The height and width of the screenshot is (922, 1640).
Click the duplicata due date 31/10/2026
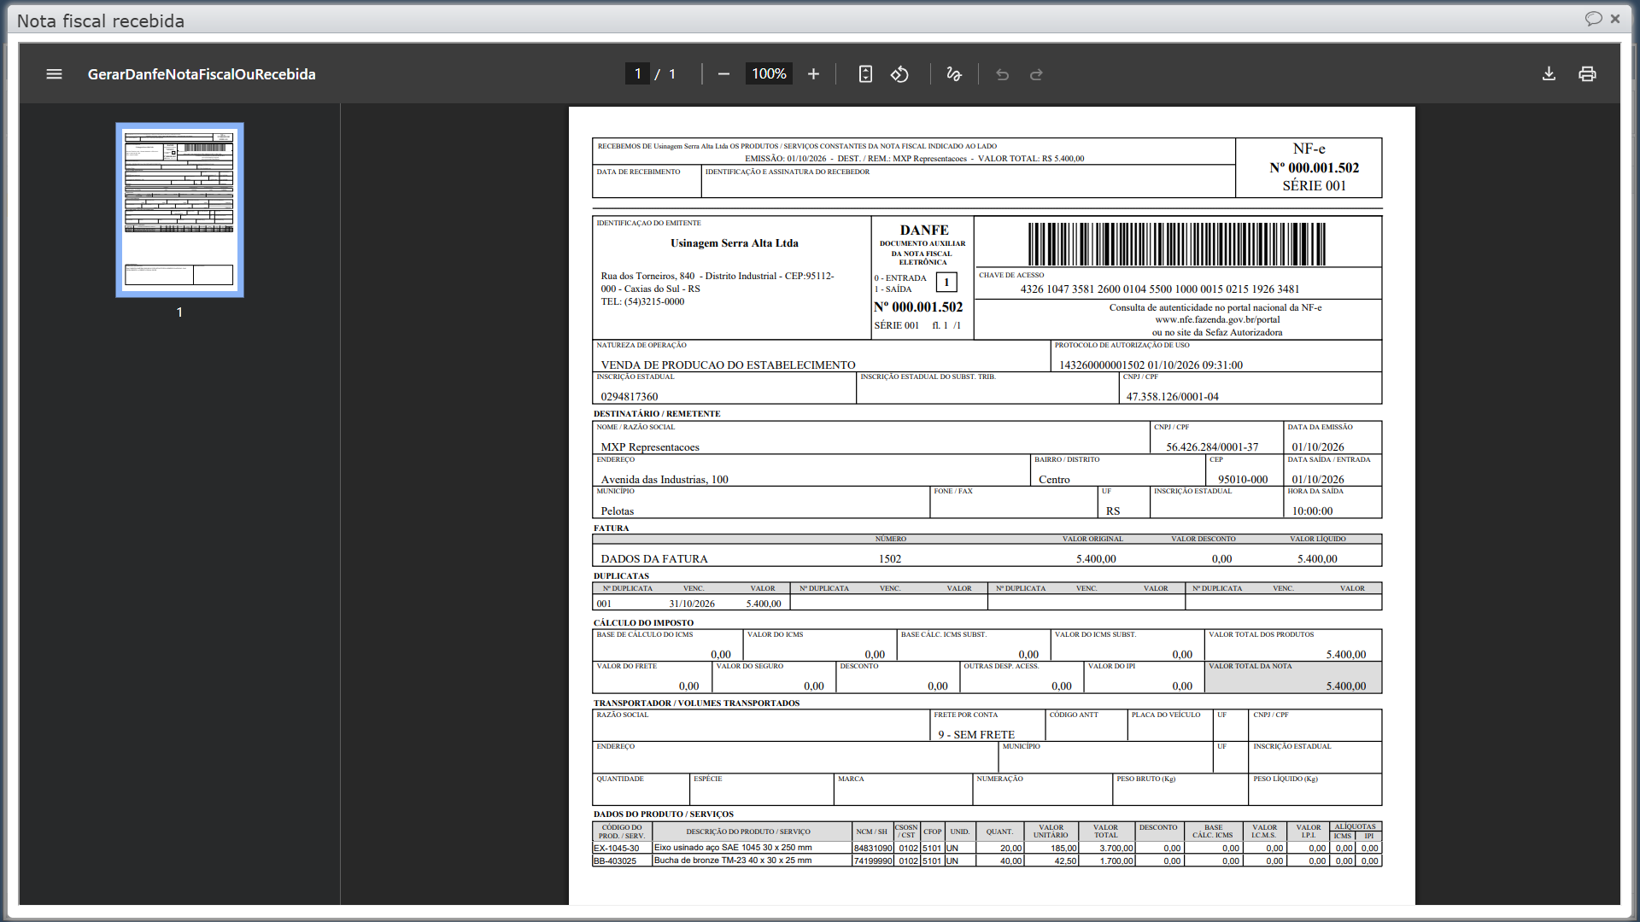692,604
